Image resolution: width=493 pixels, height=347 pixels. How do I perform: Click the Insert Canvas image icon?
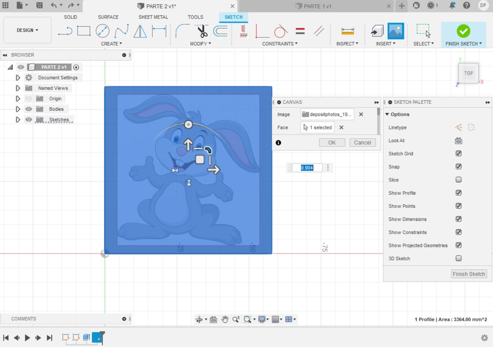[x=396, y=31]
